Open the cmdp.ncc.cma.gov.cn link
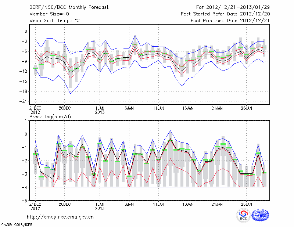 (60, 217)
